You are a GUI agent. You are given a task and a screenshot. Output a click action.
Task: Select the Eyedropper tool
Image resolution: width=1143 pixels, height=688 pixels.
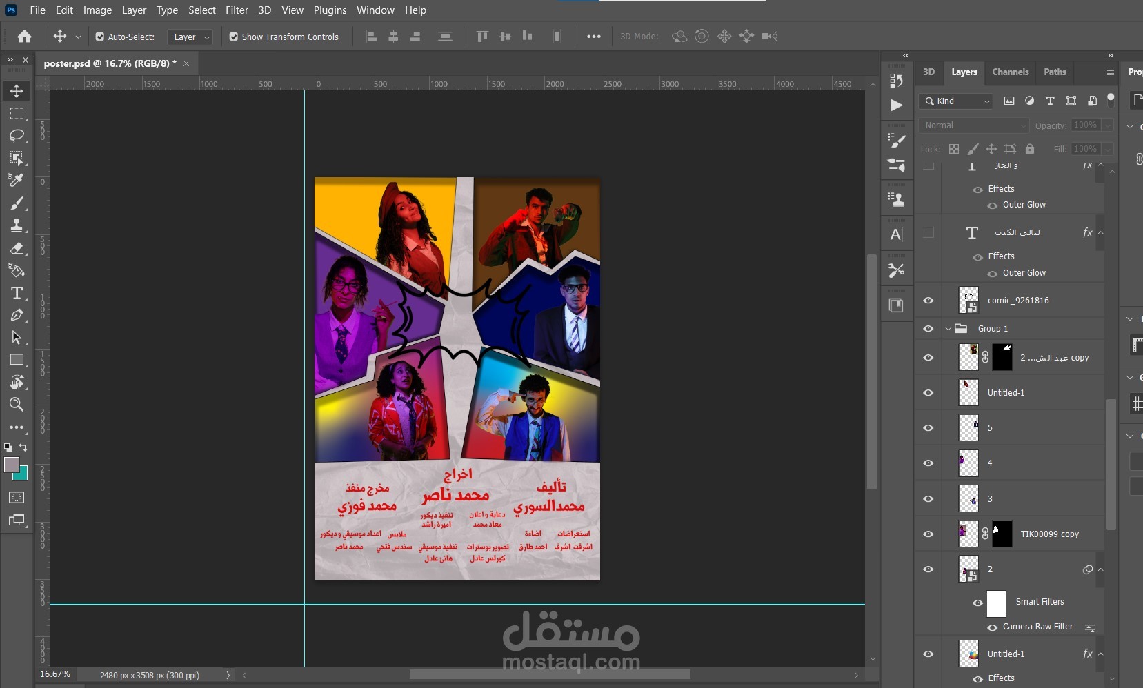tap(17, 180)
